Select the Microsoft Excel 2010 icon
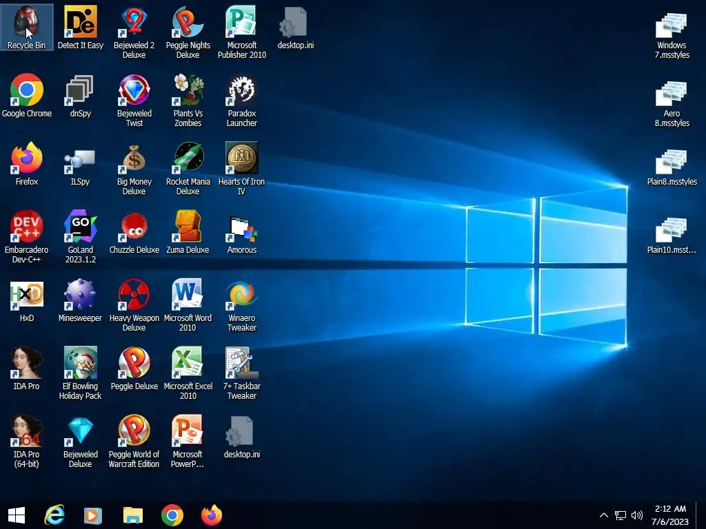The image size is (706, 529). [188, 373]
